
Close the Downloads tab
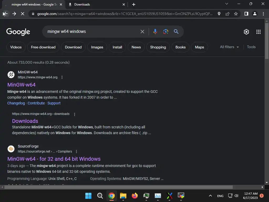click(123, 4)
